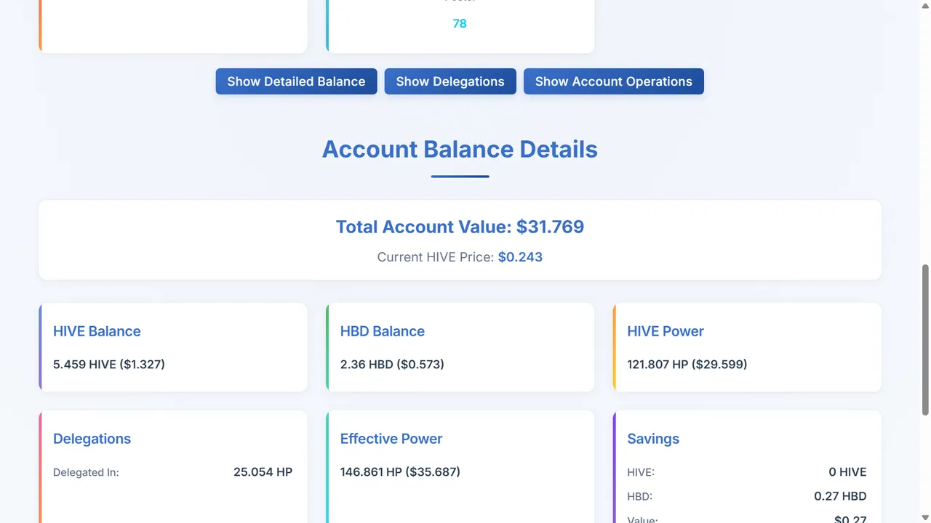Select the Delegations card title

click(x=92, y=439)
